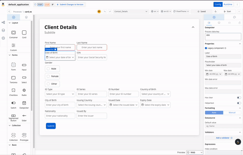The width and height of the screenshot is (243, 155).
Task: Open the comments tab in right panel
Action: (234, 17)
